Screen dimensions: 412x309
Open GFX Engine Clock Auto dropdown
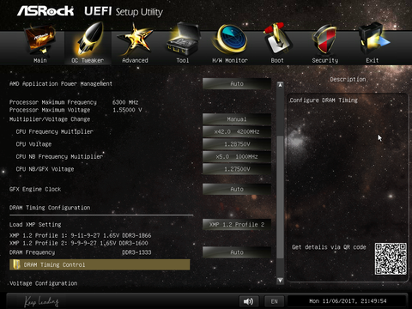237,189
